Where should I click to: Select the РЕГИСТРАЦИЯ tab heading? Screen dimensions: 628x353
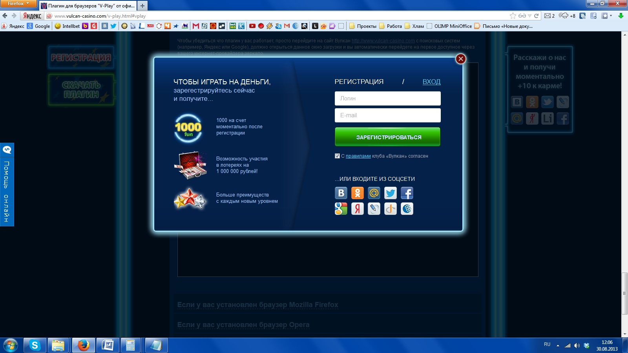359,82
